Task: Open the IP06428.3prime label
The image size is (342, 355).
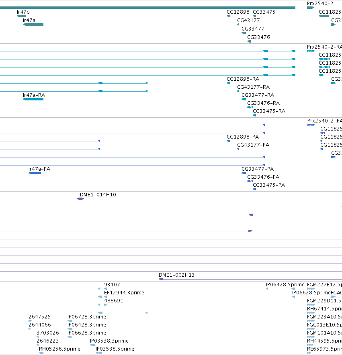Action: coord(87,325)
